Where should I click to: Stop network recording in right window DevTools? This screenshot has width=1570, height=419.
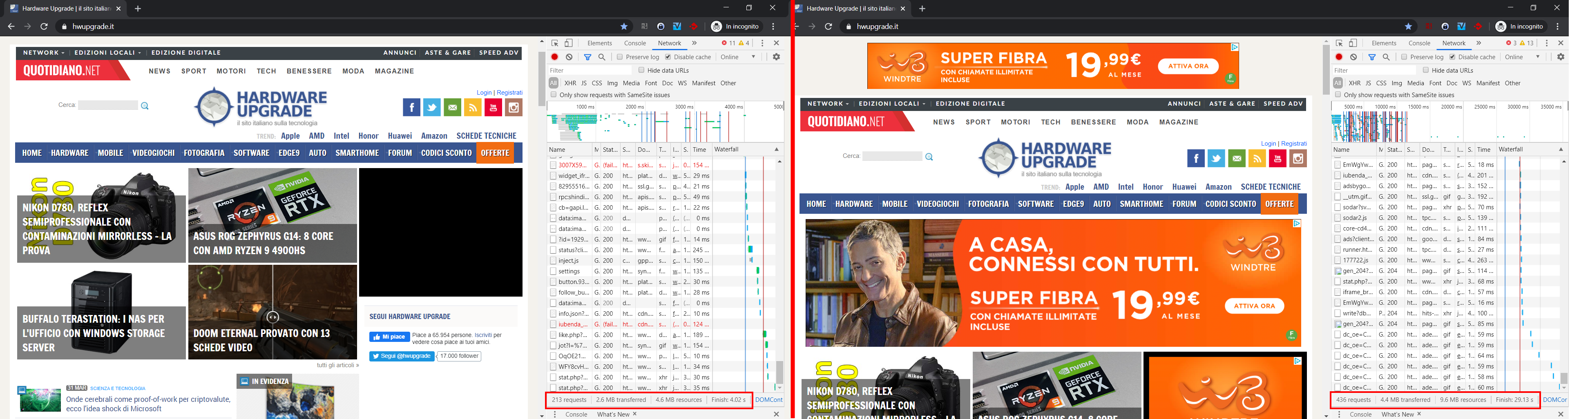pyautogui.click(x=1339, y=57)
